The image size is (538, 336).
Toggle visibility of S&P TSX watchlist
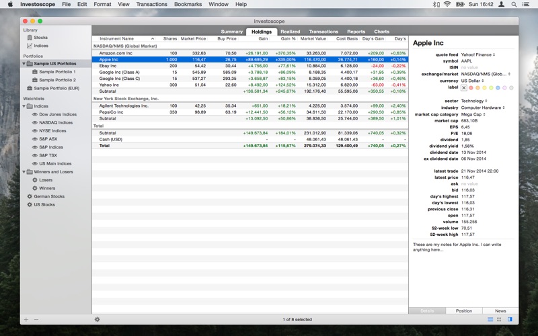[35, 155]
